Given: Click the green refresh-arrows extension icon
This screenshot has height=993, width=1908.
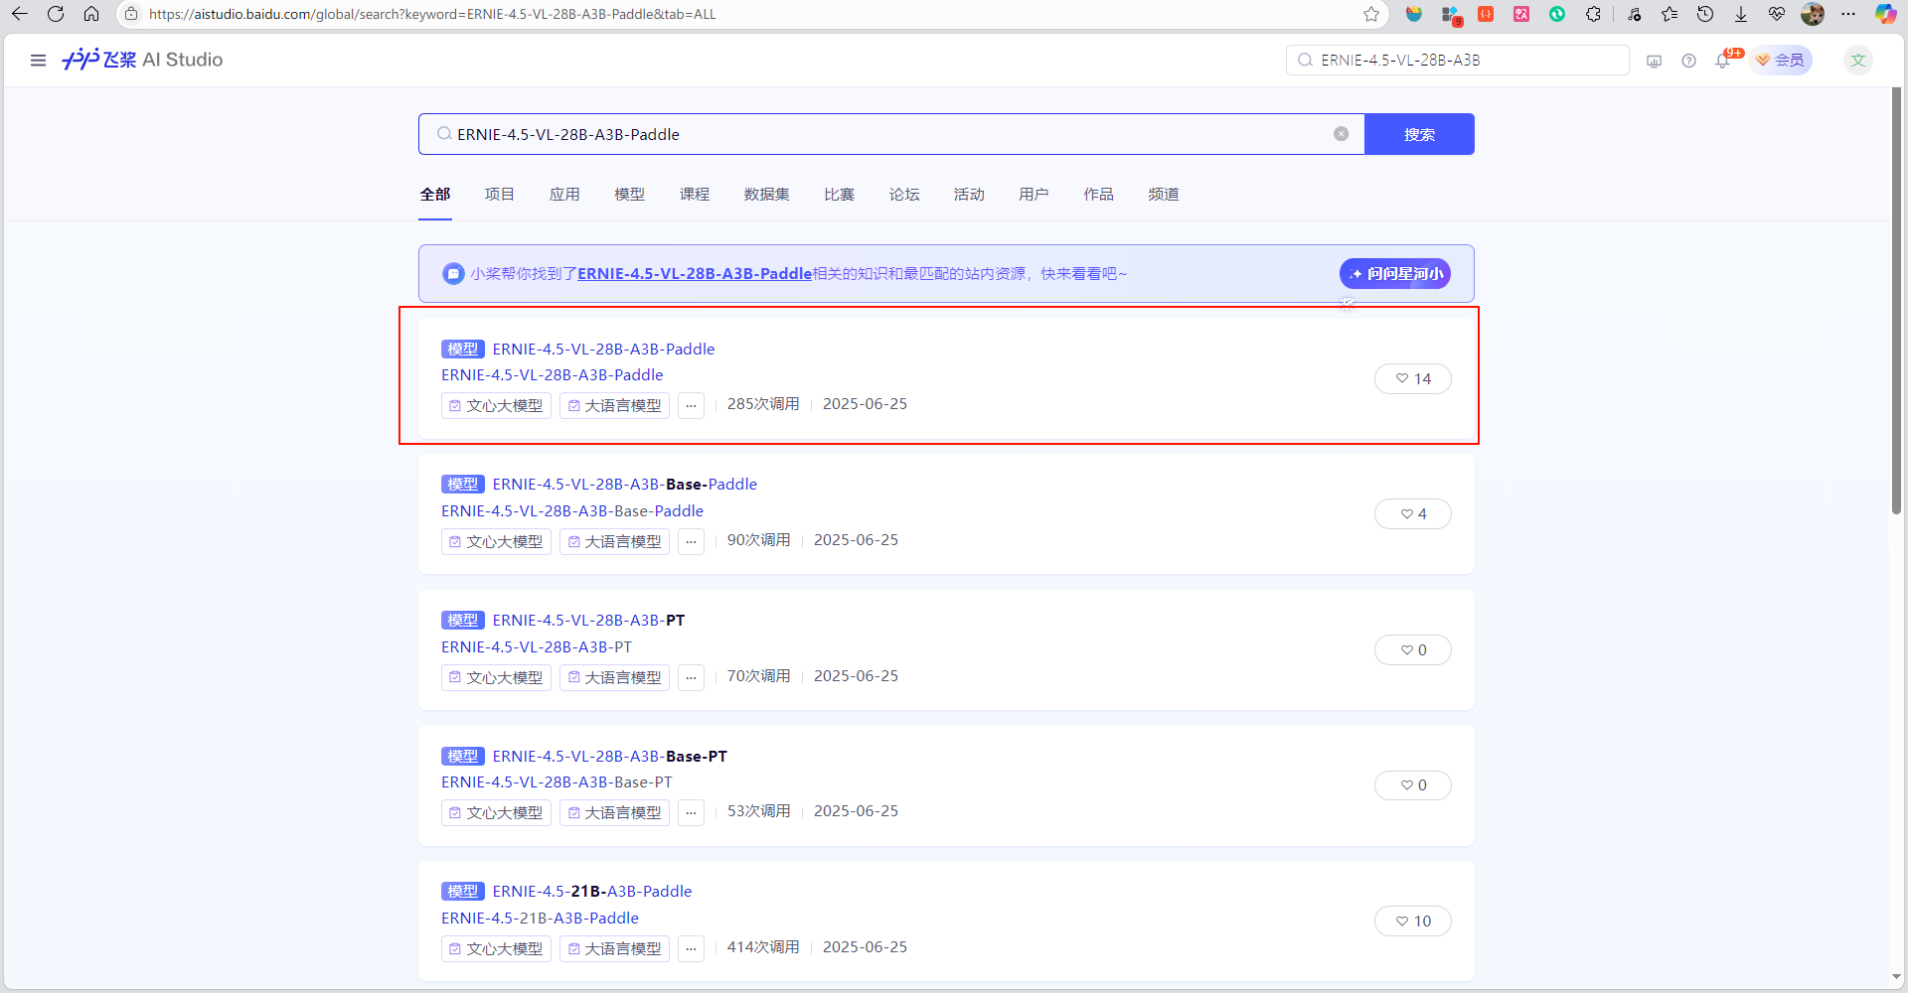Looking at the screenshot, I should [1557, 14].
